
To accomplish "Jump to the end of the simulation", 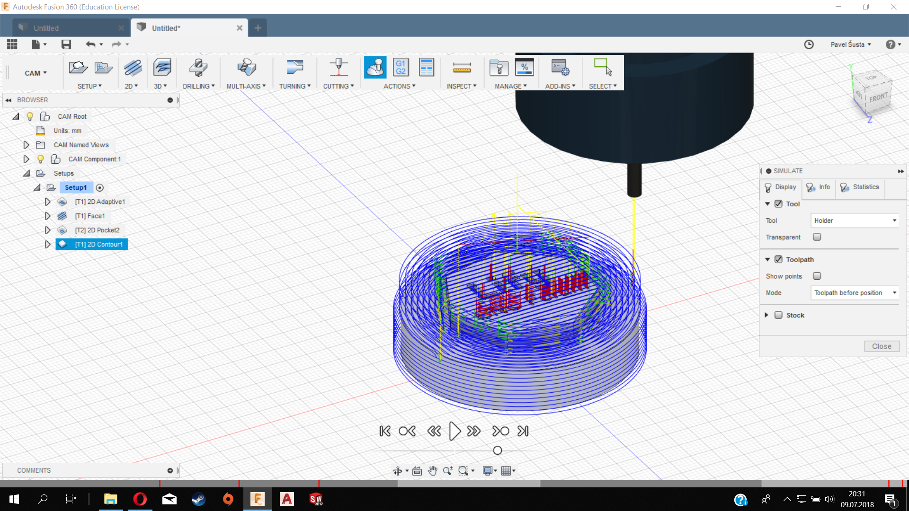I will (x=523, y=431).
